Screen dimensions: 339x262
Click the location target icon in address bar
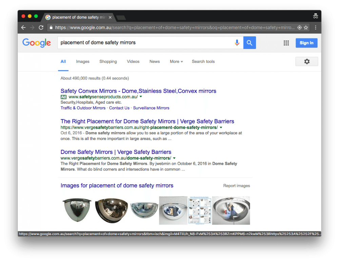[x=299, y=28]
